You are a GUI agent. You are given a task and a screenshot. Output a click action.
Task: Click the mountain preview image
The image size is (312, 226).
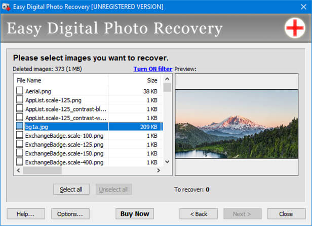237,124
